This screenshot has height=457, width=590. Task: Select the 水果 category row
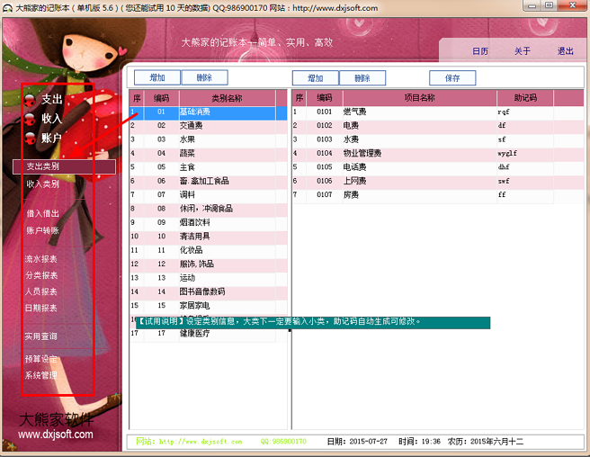[x=208, y=139]
